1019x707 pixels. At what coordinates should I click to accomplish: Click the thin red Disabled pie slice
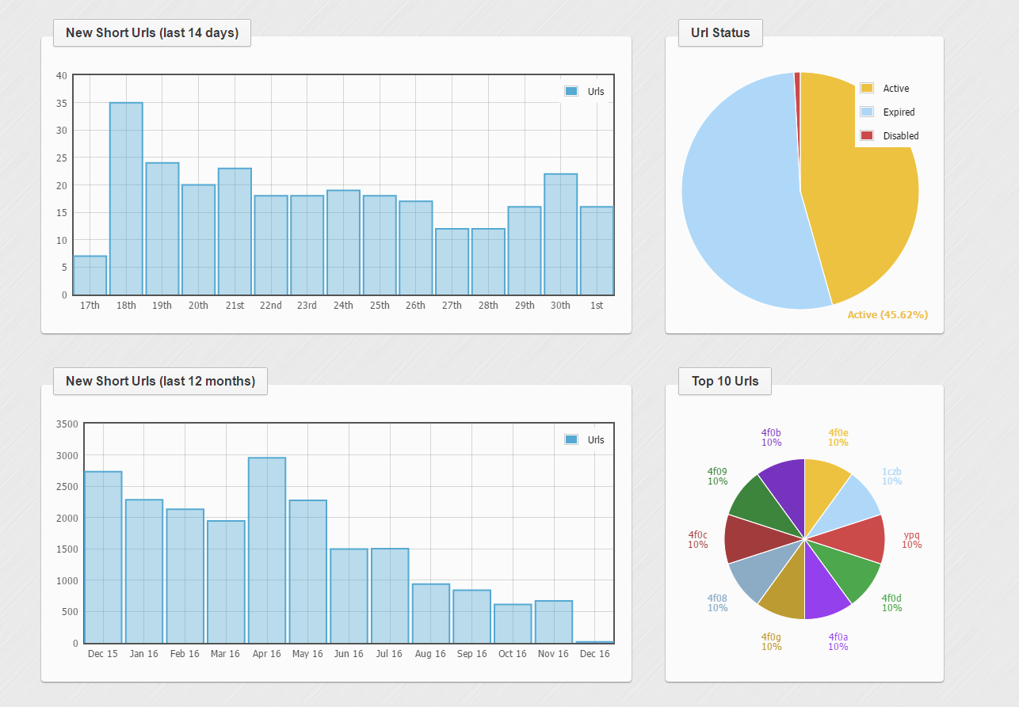(x=797, y=103)
